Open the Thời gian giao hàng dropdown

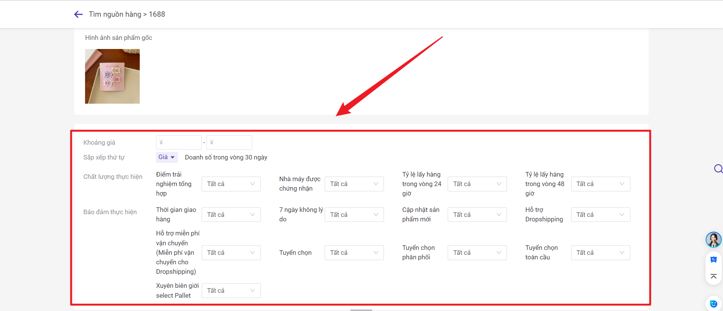231,215
